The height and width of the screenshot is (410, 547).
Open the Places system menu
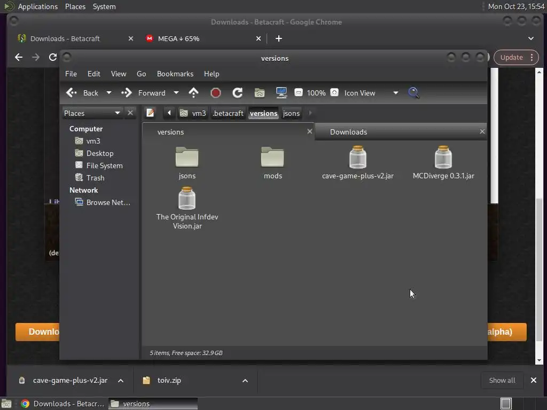tap(75, 6)
